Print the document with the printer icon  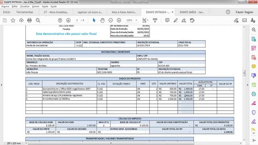(29, 21)
